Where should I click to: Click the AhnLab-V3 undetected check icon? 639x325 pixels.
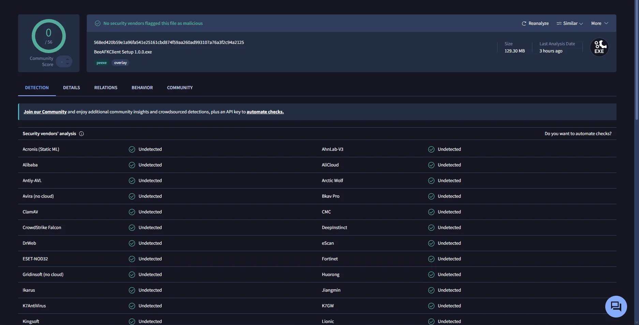point(431,149)
